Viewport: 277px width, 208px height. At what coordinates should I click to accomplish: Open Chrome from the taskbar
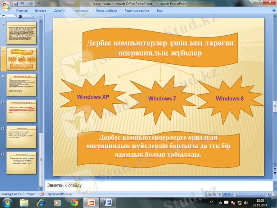point(74,202)
